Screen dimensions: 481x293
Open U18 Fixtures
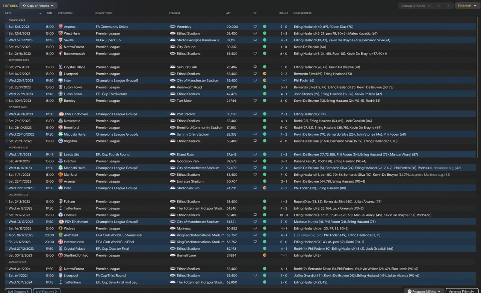[47, 291]
